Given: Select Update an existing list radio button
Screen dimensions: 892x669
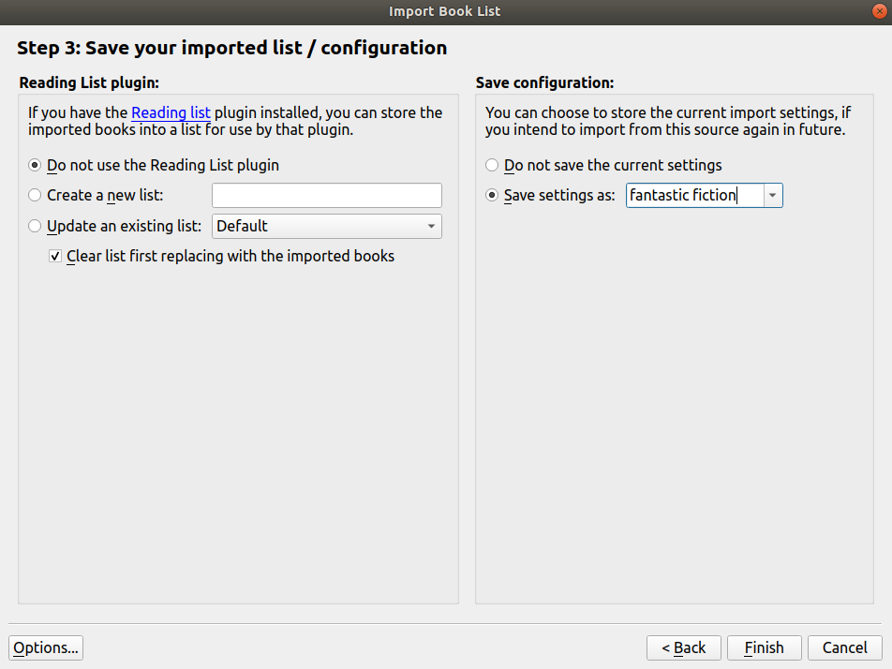Looking at the screenshot, I should tap(36, 226).
